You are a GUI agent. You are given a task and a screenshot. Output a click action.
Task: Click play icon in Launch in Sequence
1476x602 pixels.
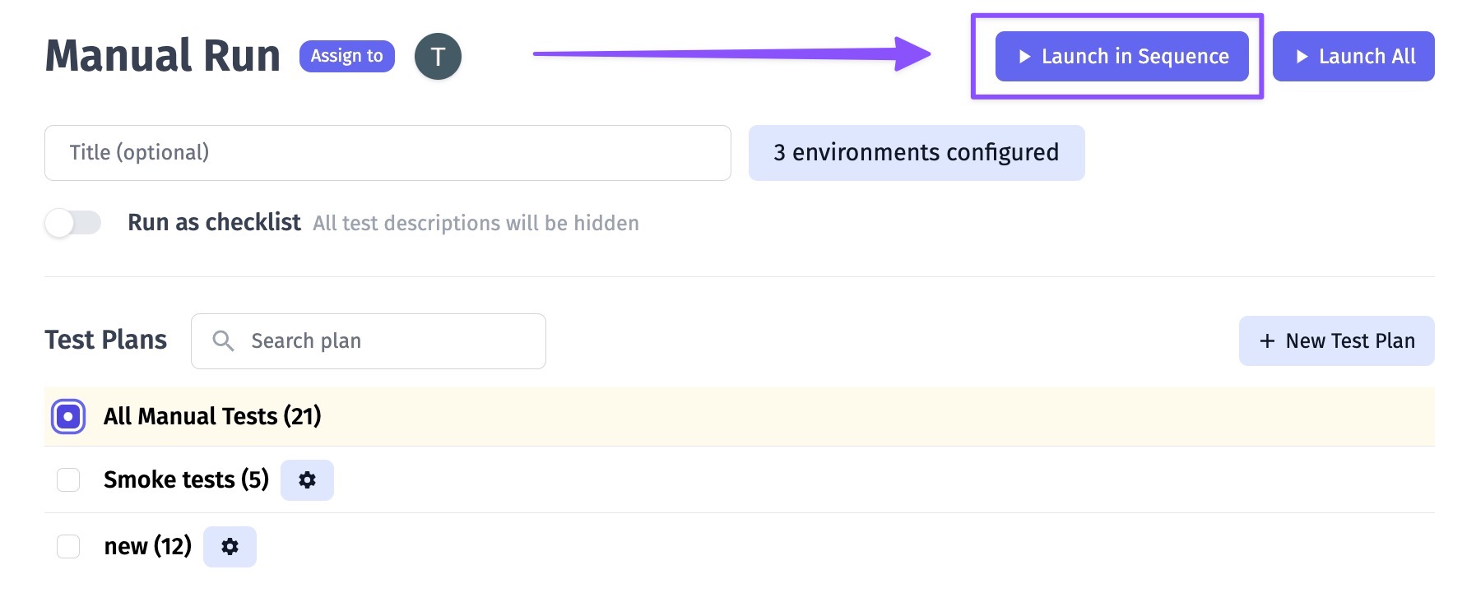(1024, 57)
